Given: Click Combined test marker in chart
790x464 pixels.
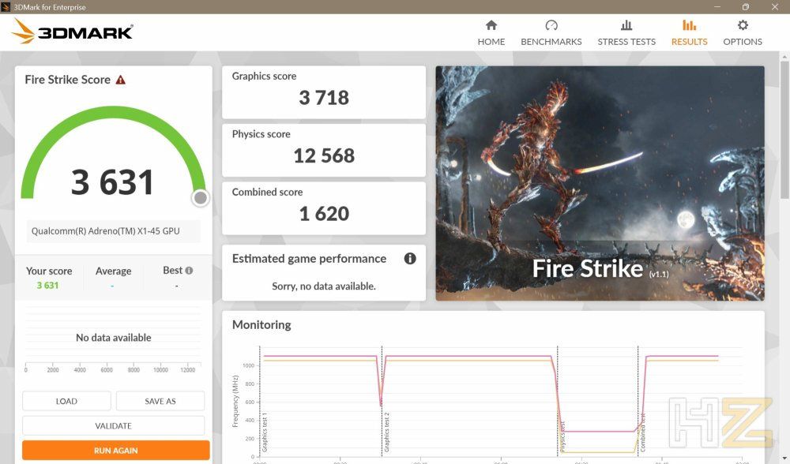Looking at the screenshot, I should (x=643, y=432).
